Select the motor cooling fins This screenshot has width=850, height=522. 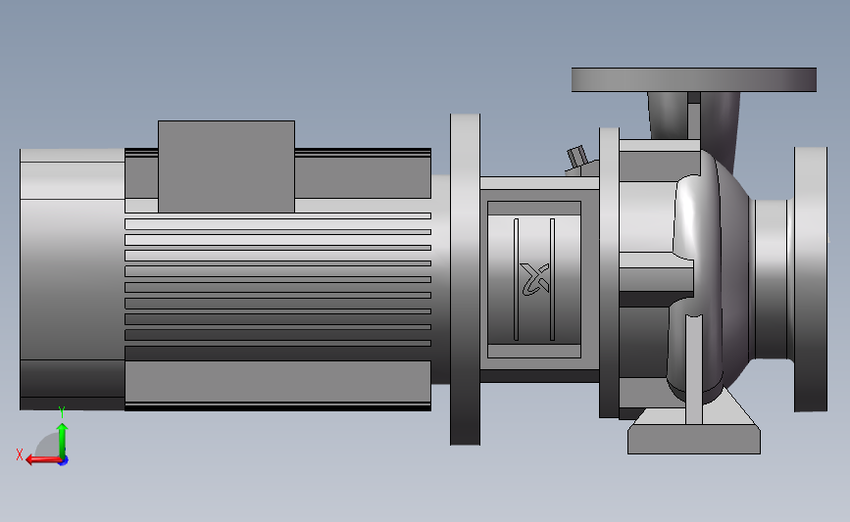tap(277, 280)
